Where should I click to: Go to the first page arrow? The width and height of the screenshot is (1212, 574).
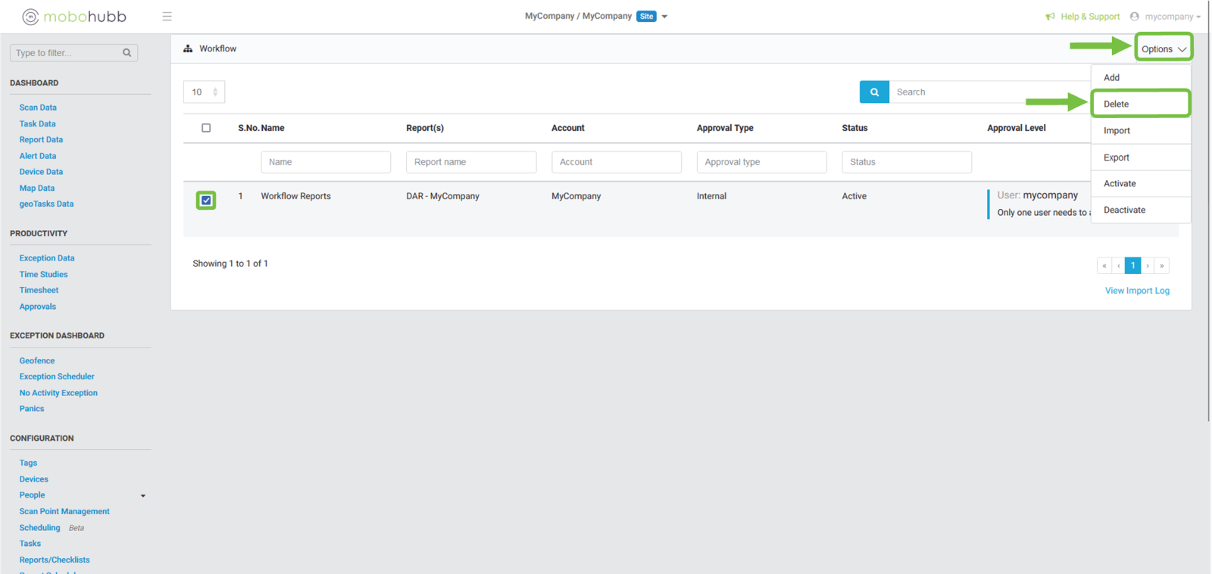(x=1104, y=266)
